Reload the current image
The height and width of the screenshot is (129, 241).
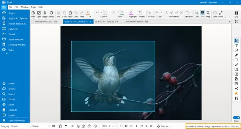point(51,13)
